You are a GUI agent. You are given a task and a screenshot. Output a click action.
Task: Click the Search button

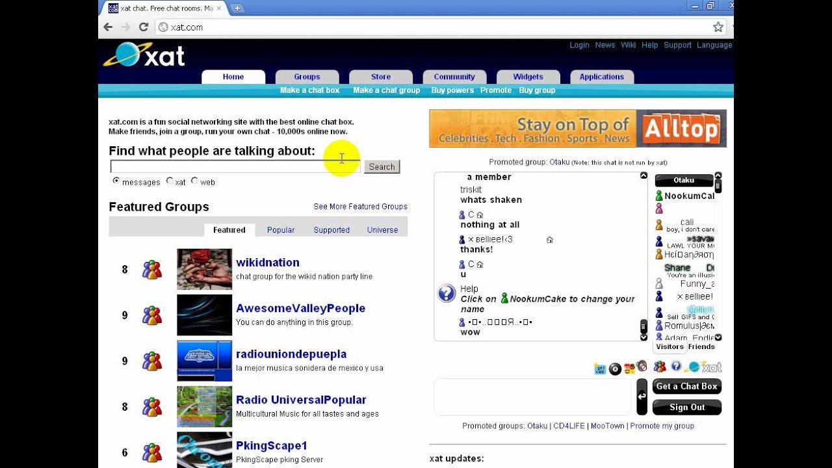382,167
